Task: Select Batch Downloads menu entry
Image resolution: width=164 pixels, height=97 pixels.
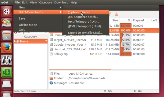Action: point(38,12)
